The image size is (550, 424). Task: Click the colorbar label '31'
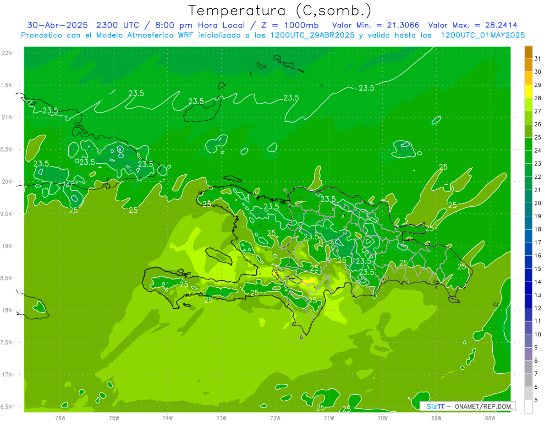tap(538, 59)
